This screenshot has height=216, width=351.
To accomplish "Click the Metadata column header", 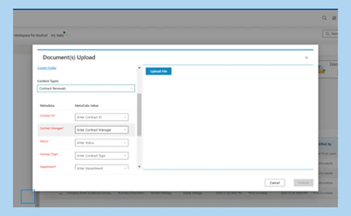I will (x=47, y=106).
